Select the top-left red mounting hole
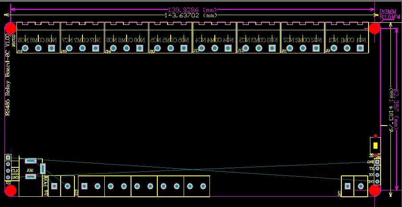402x207 pixels. pos(11,28)
